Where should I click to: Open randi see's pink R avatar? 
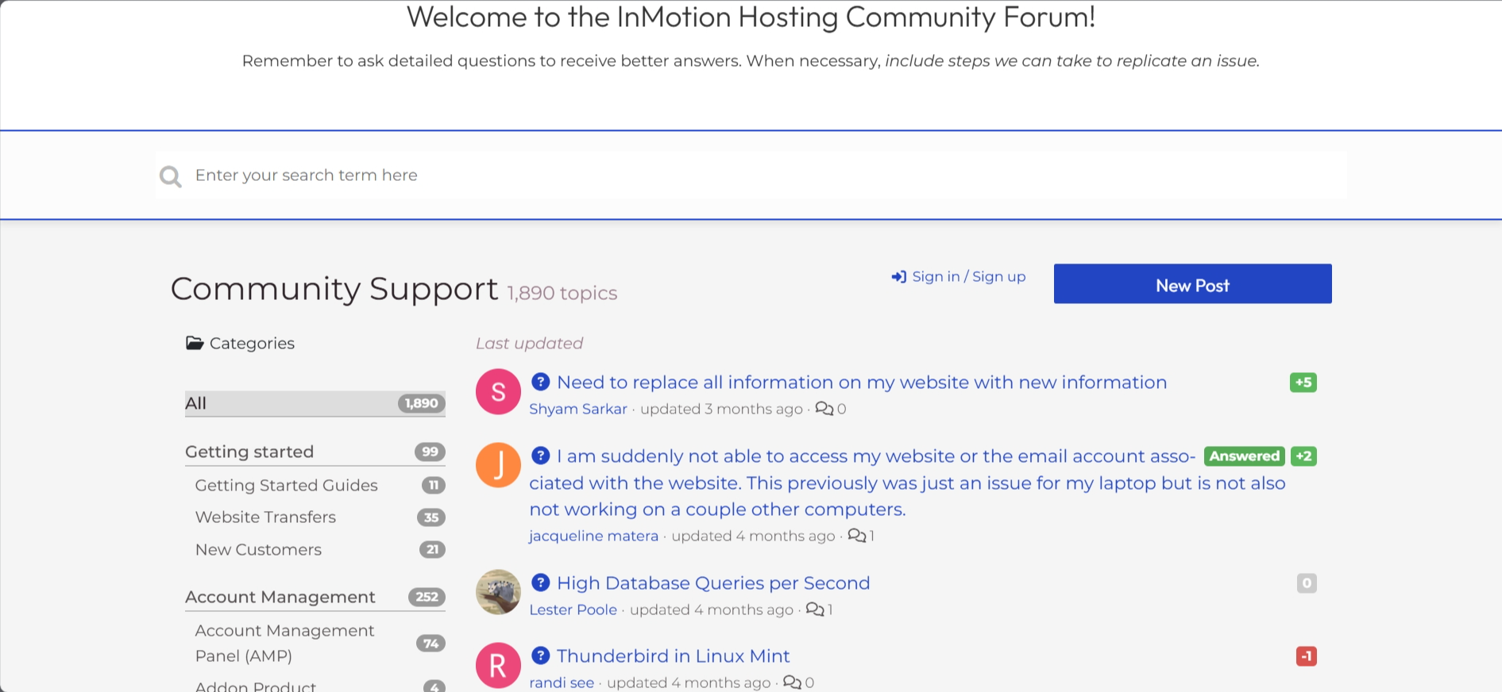pyautogui.click(x=498, y=665)
